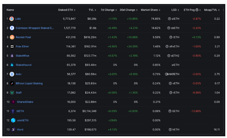Click the Bifrost Liquid Staking logo
This screenshot has height=138, width=227.
point(12,83)
